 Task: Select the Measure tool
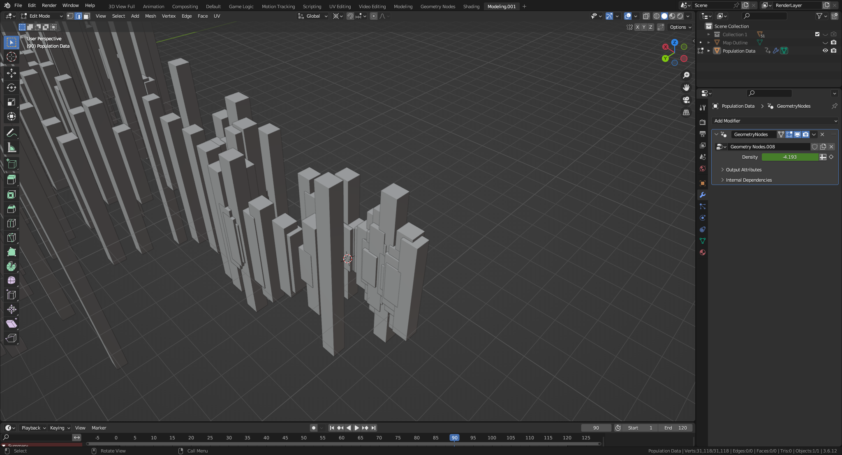[x=11, y=148]
